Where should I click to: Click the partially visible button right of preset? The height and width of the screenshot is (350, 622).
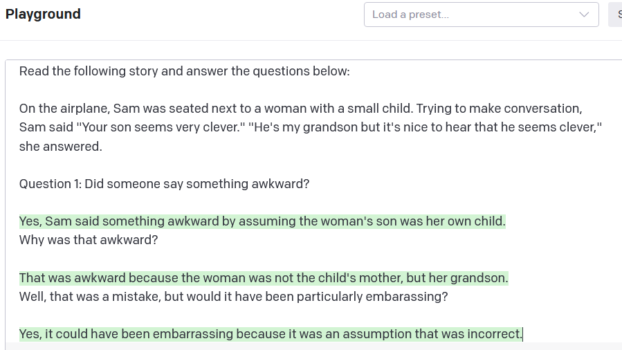[x=615, y=15]
